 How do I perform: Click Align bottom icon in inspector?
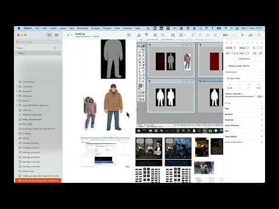(262, 42)
